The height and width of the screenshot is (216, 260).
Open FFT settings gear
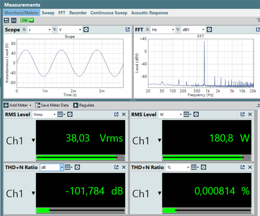coord(209,29)
